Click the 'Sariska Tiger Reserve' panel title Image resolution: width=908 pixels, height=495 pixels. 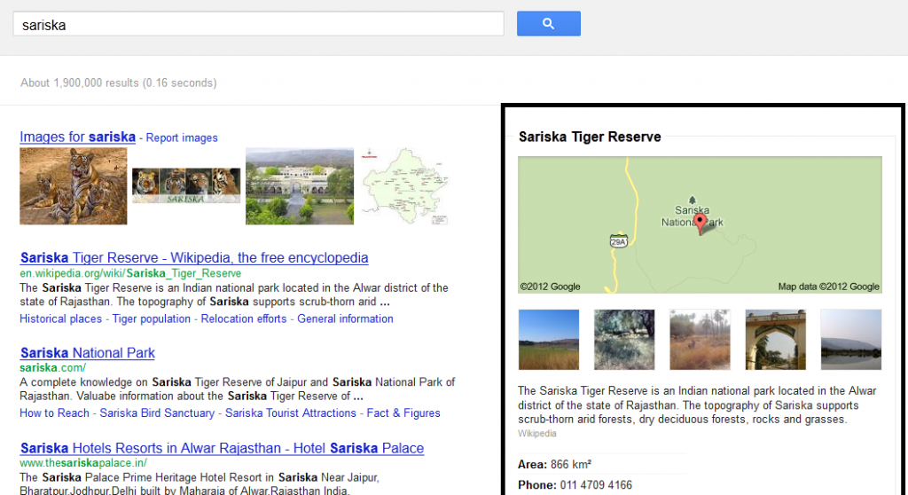click(x=590, y=137)
